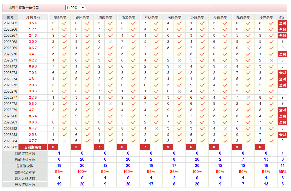Click the X mark for 芣苡杀号 in row 2026282
The width and height of the screenshot is (291, 191).
(157, 129)
